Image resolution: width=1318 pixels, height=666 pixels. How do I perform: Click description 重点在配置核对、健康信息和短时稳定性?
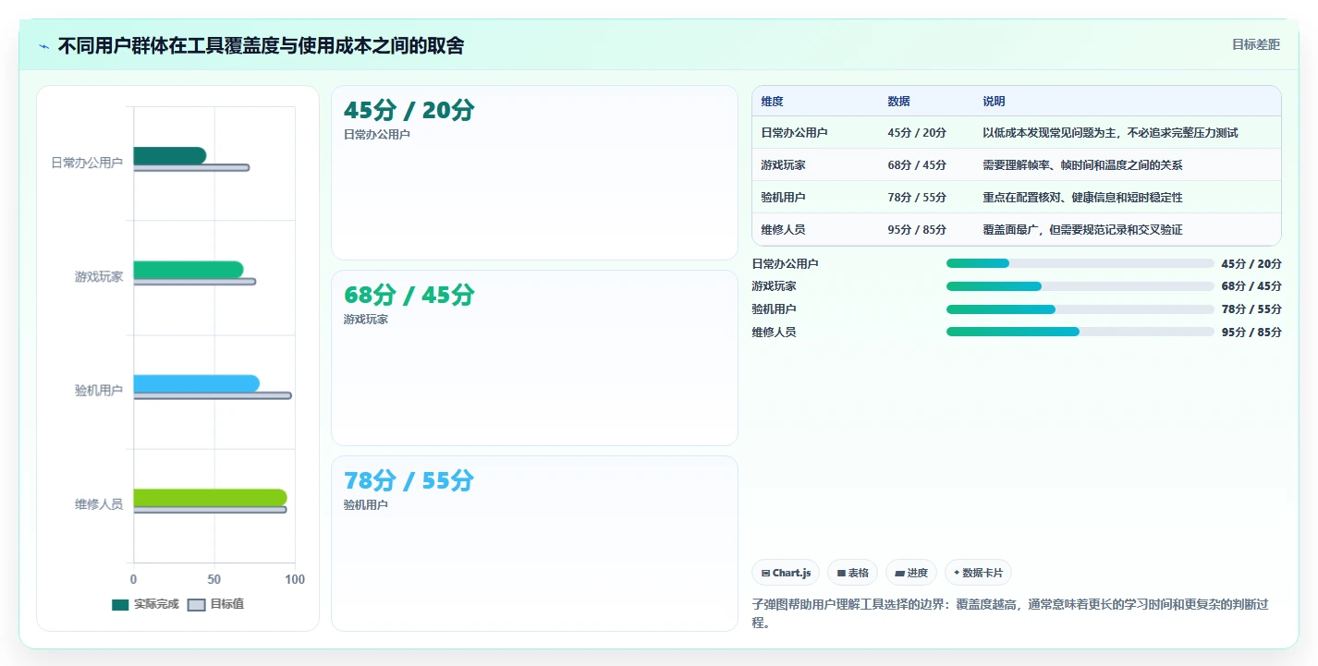click(x=1083, y=198)
